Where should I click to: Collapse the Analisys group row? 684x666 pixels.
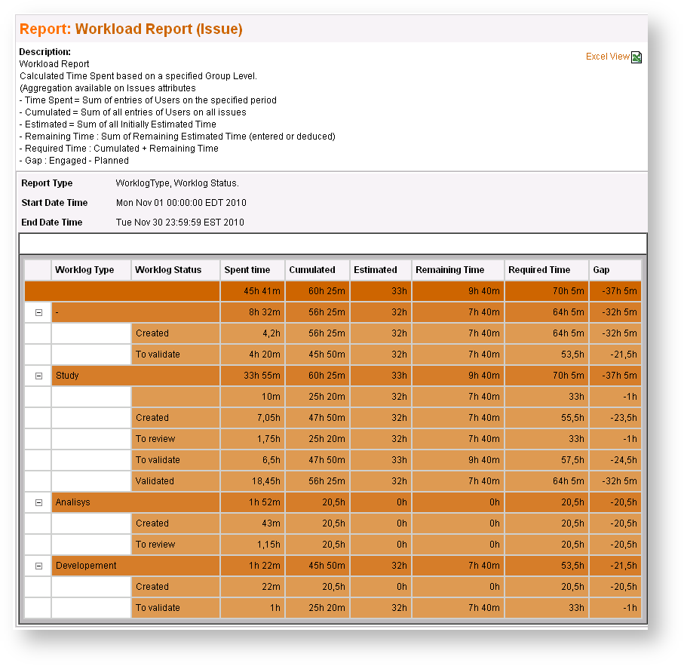click(38, 502)
